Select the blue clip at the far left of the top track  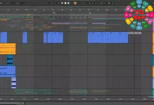pyautogui.click(x=3, y=38)
